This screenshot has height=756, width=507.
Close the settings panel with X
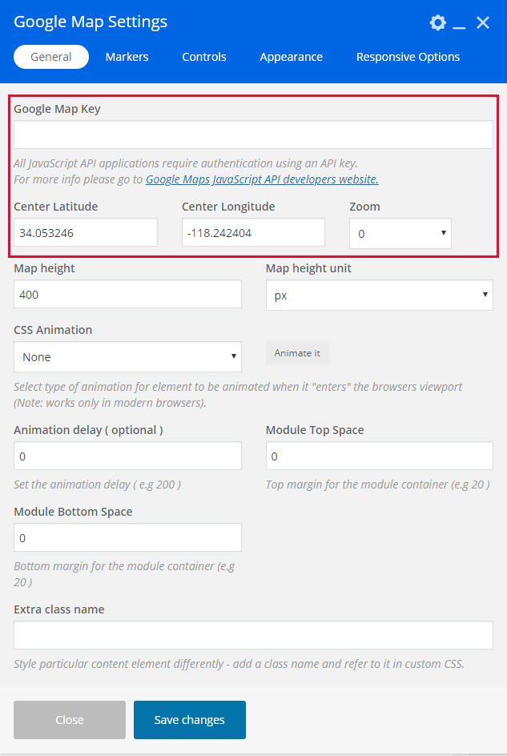pos(483,22)
